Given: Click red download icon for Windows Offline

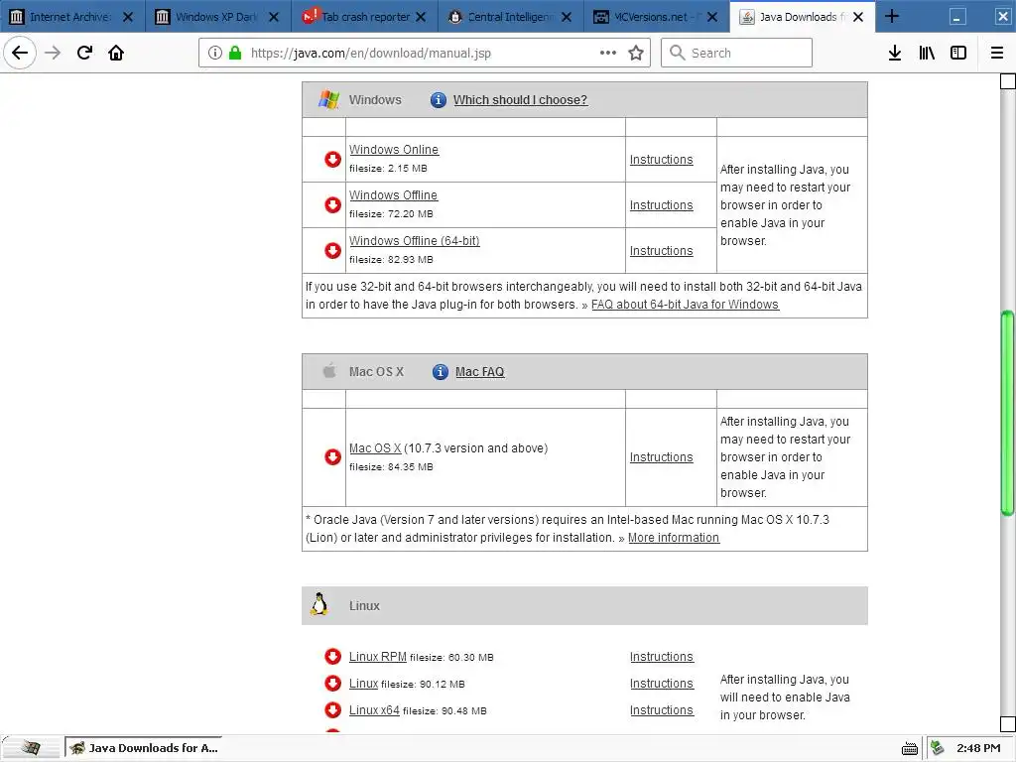Looking at the screenshot, I should coord(333,204).
